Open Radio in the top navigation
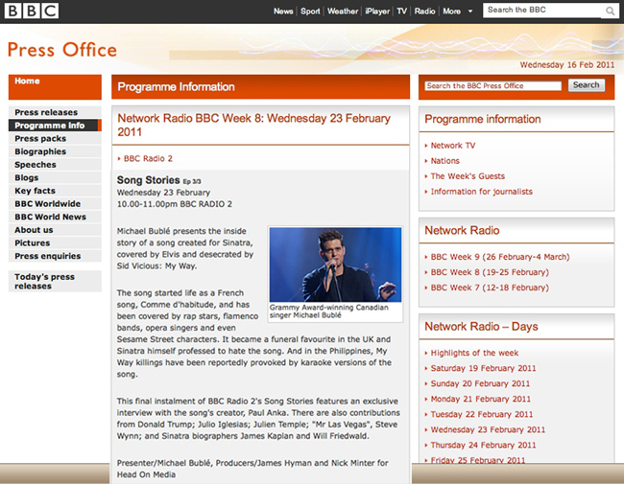624x484 pixels. click(x=424, y=12)
